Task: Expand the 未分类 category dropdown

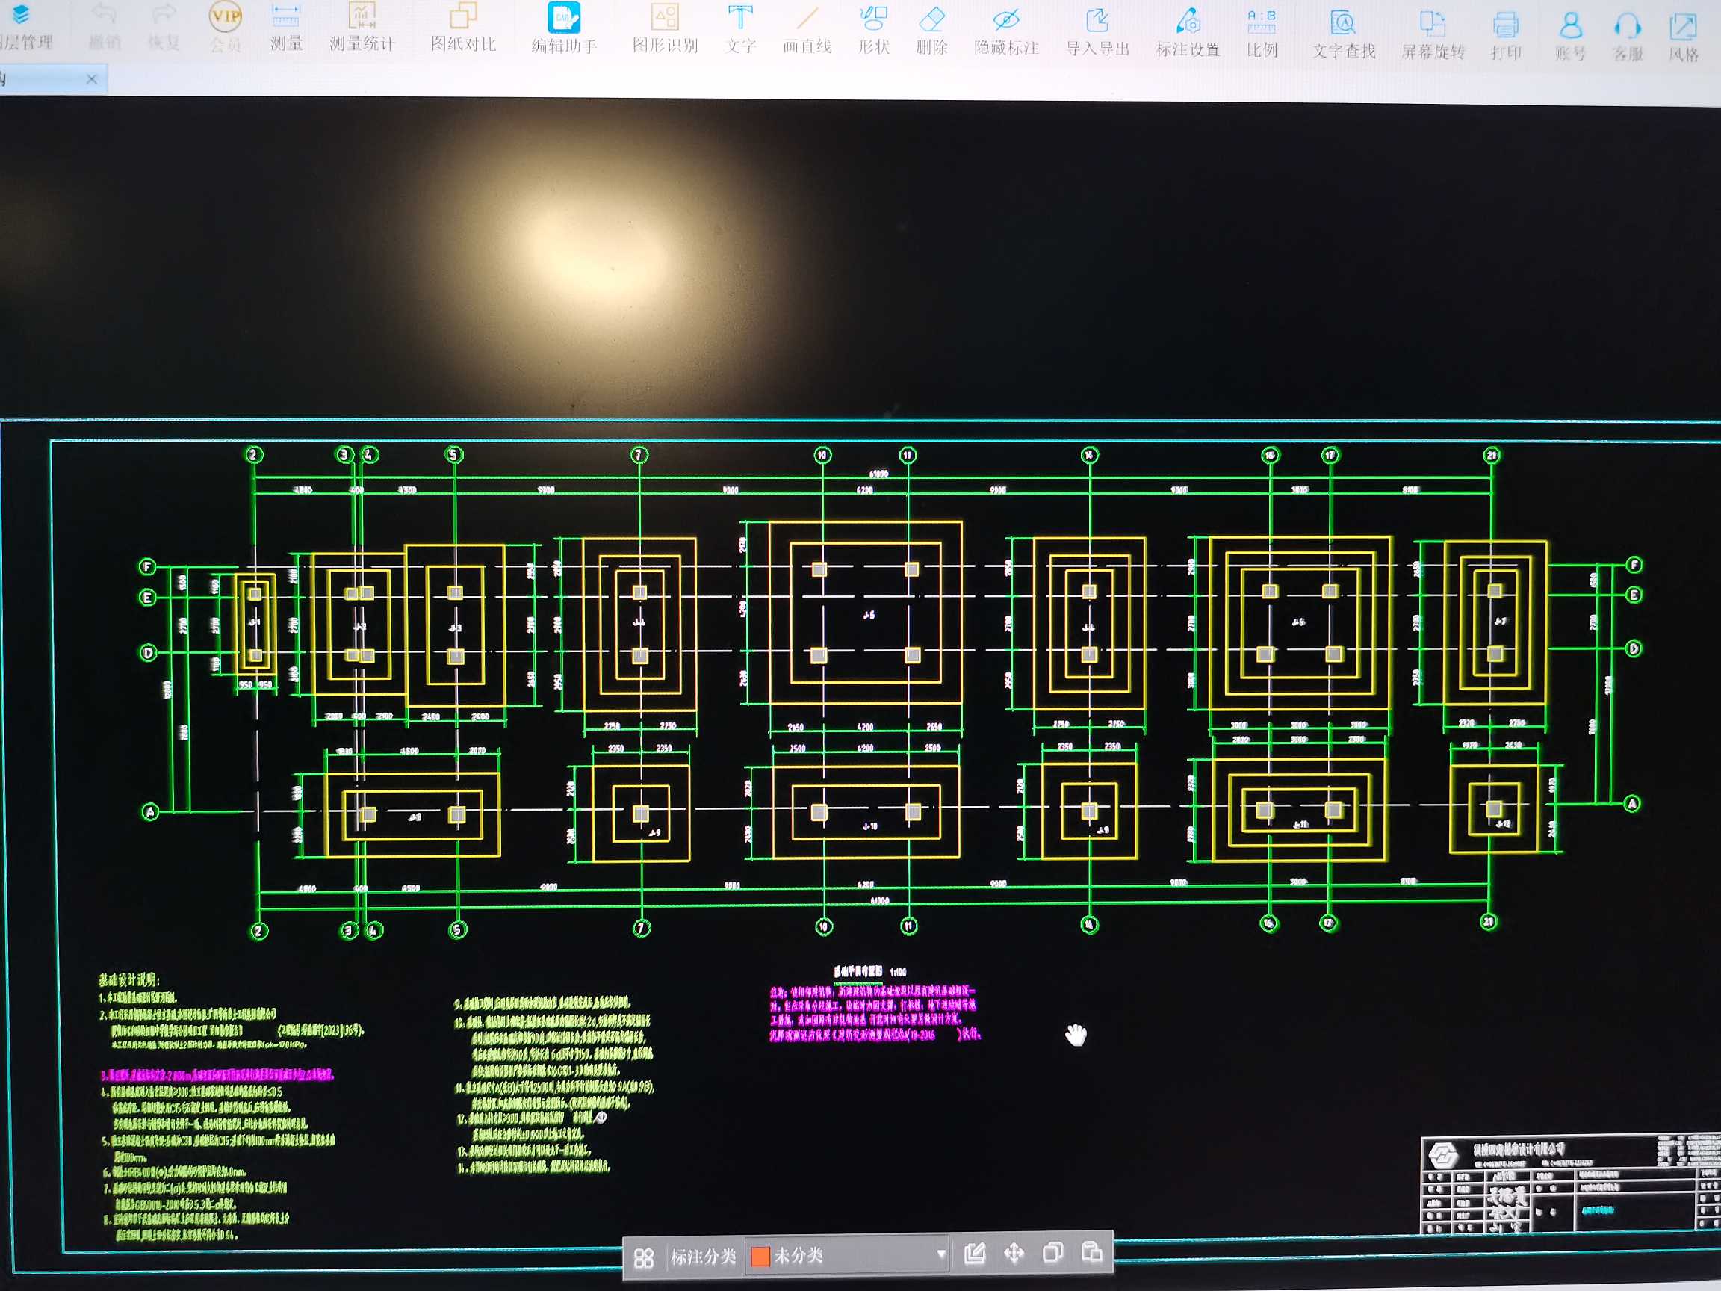Action: [940, 1254]
